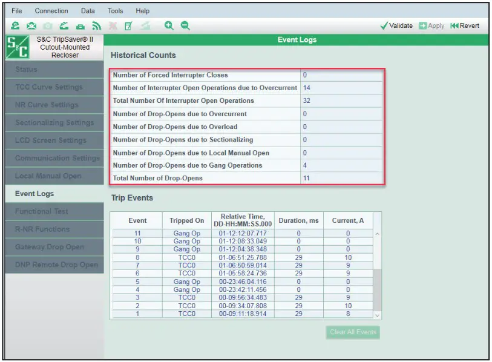Image resolution: width=492 pixels, height=362 pixels.
Task: Click the Event column header
Action: [137, 220]
